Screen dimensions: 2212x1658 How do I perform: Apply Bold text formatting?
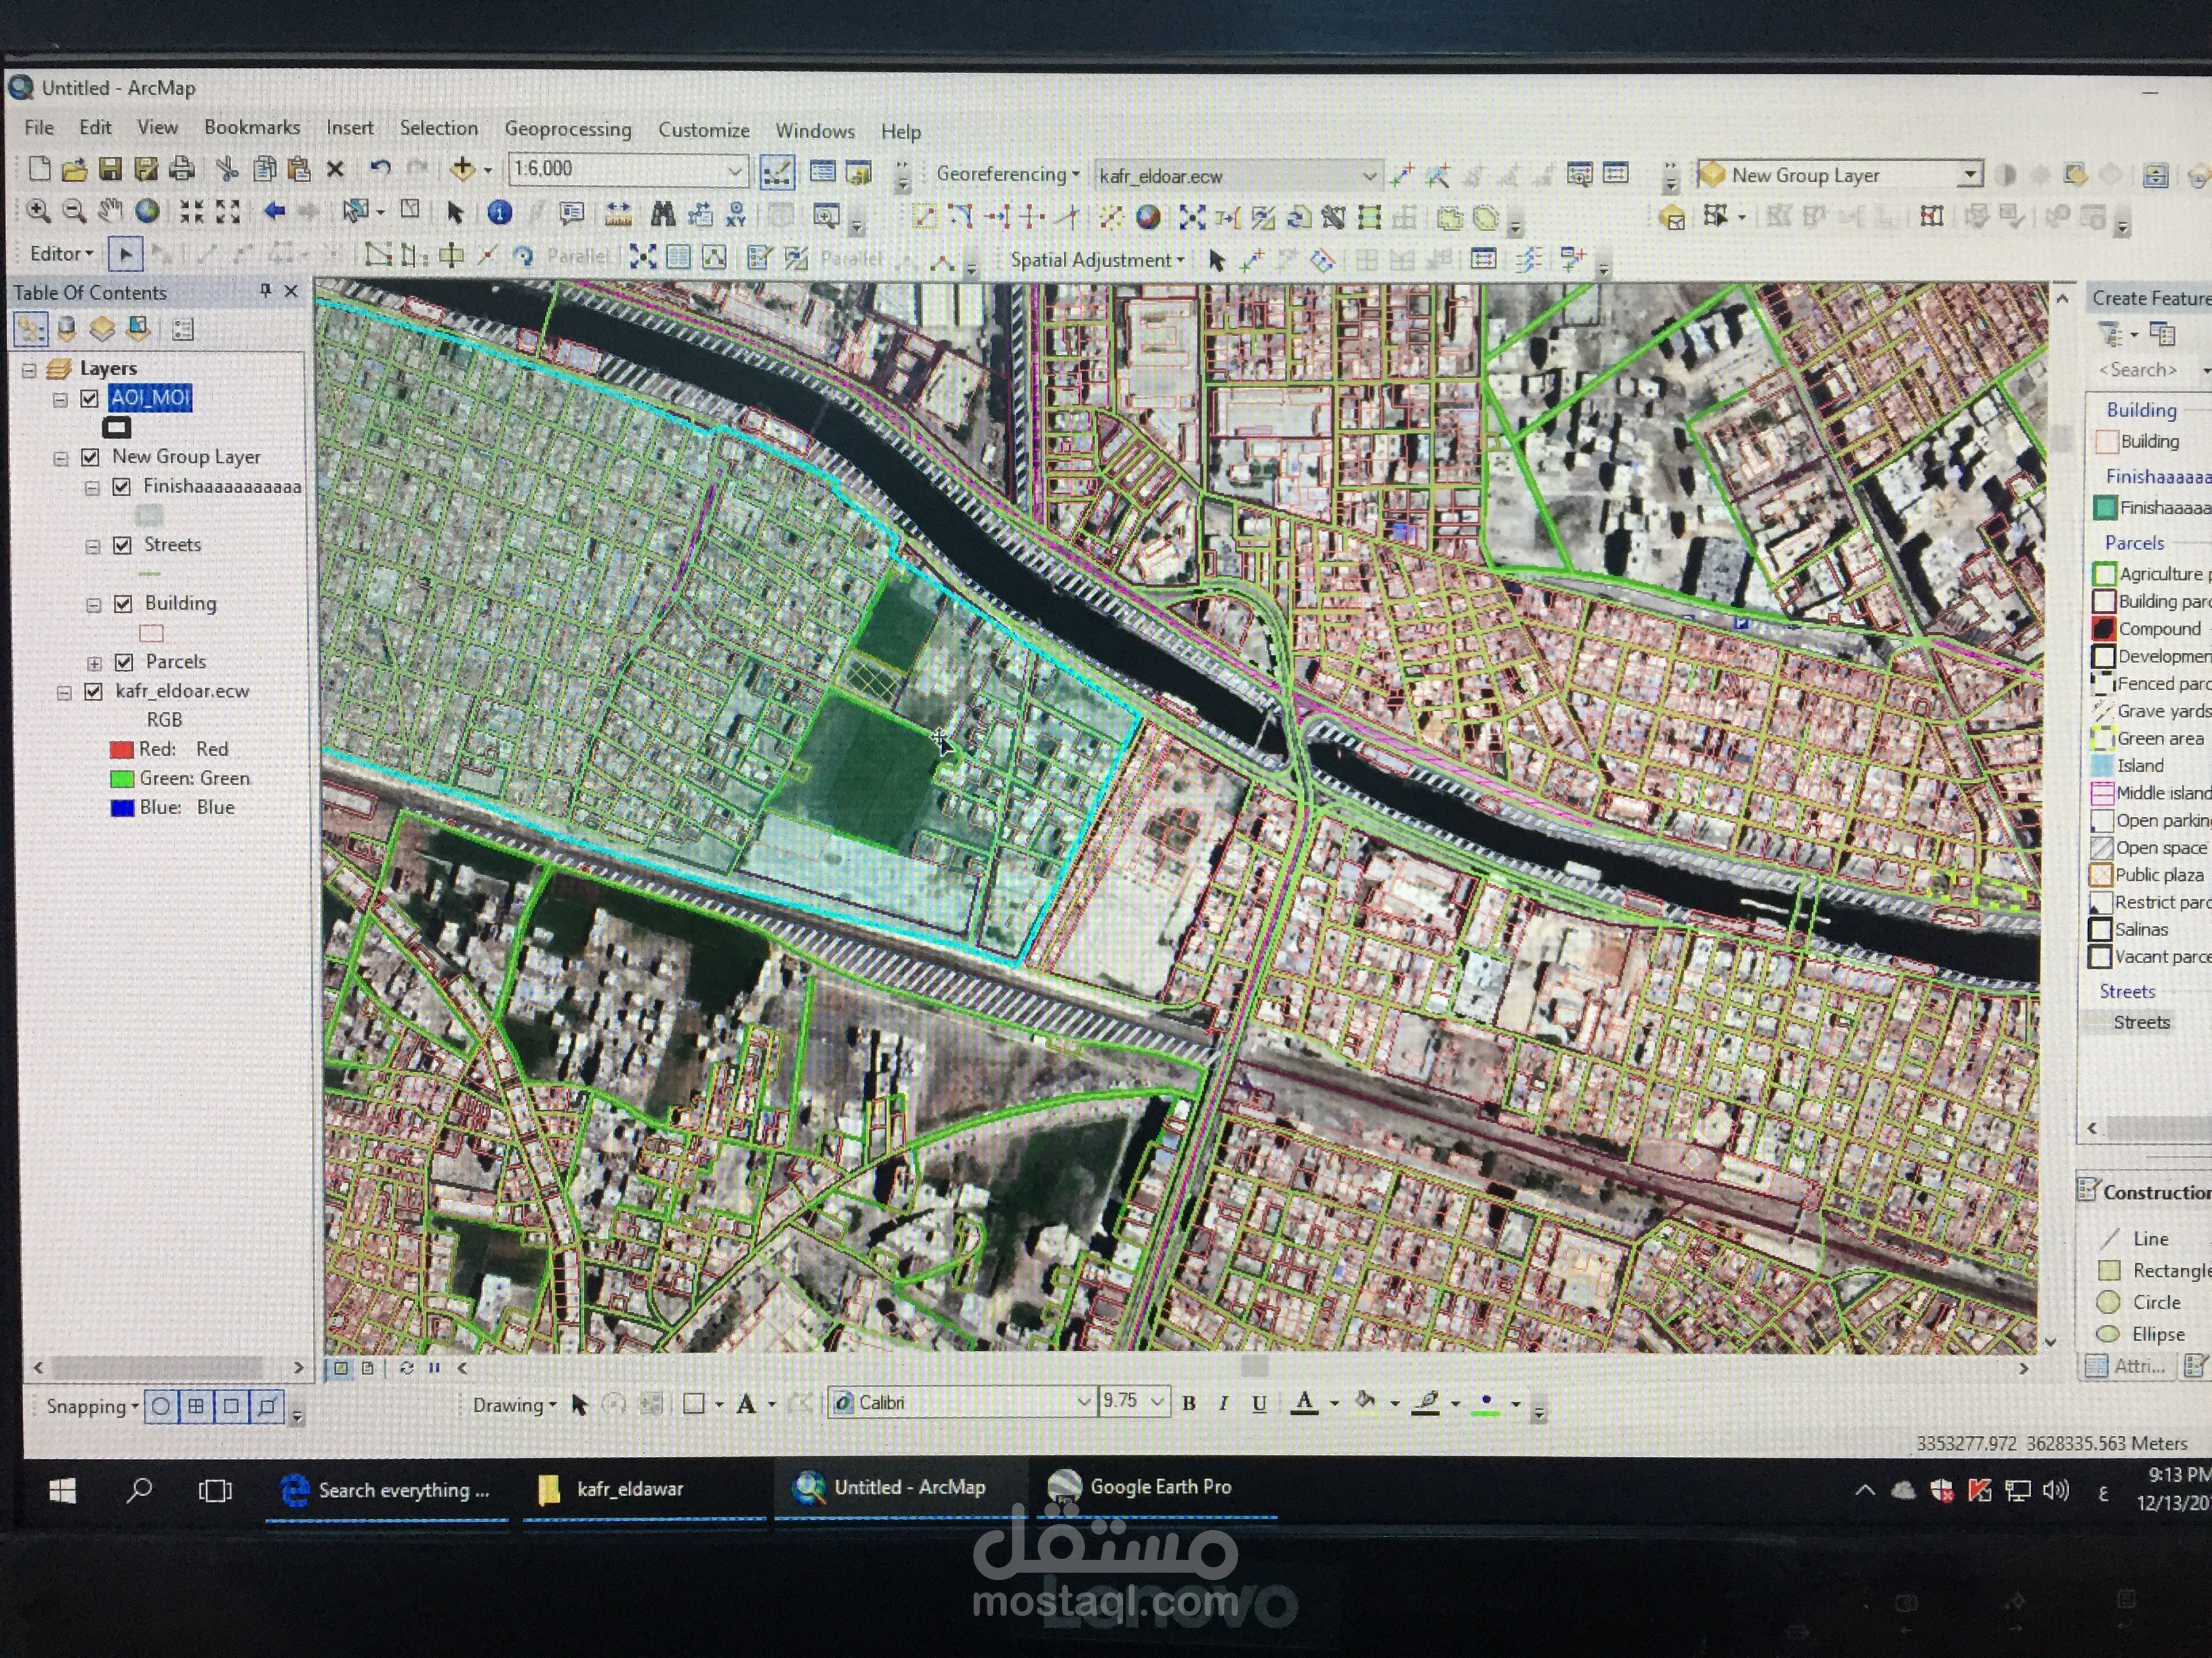[x=1188, y=1403]
